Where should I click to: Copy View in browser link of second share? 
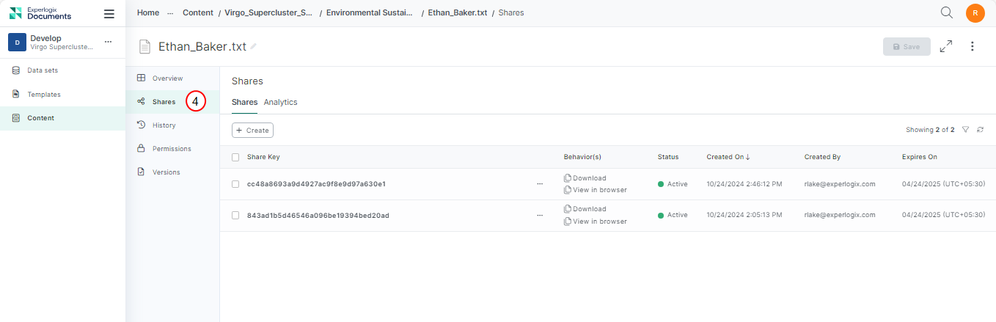tap(568, 222)
